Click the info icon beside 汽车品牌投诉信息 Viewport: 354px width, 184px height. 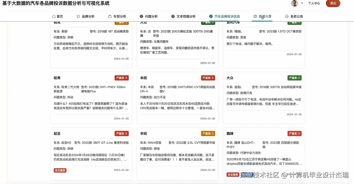211,16
